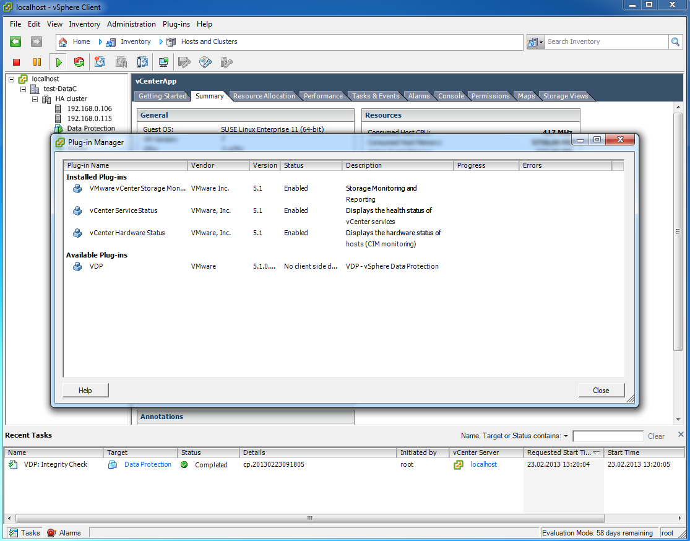690x541 pixels.
Task: Click Tasks icon in status bar
Action: click(x=13, y=532)
